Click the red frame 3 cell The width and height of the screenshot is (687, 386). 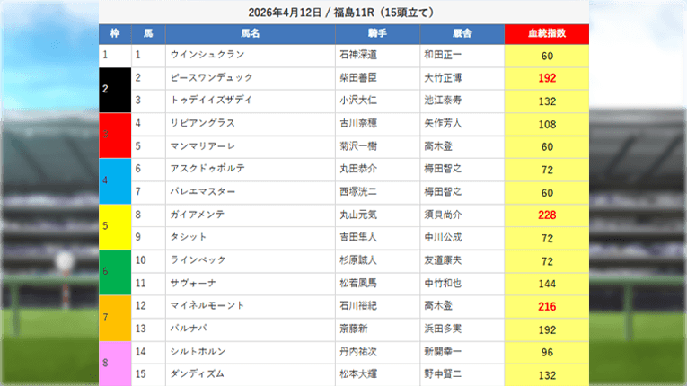115,136
